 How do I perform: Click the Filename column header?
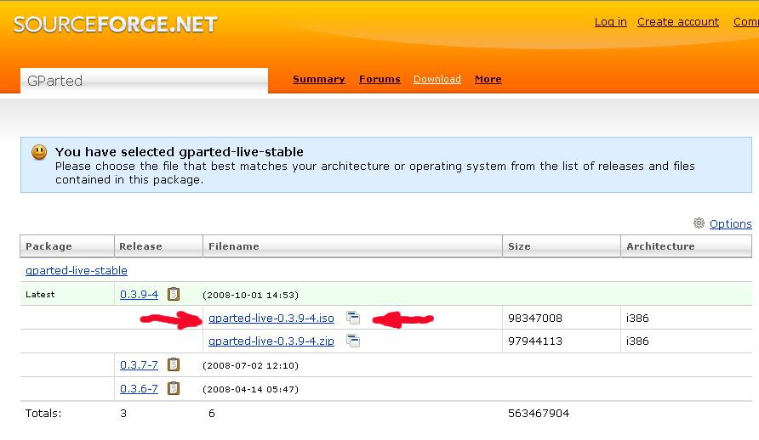point(352,246)
